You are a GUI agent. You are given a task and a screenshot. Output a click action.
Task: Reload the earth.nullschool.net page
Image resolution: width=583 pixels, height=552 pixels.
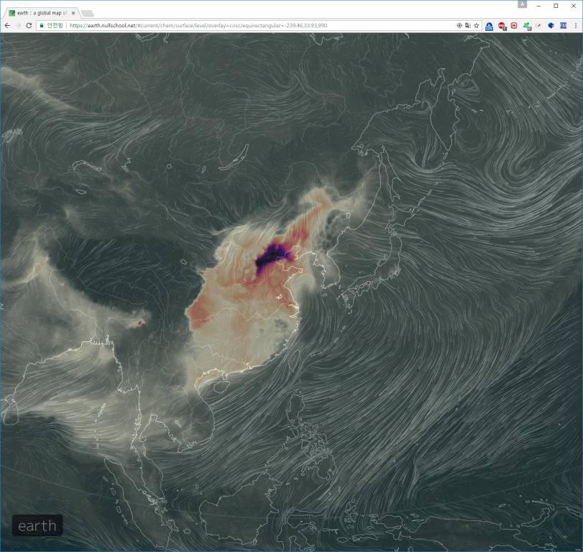[29, 25]
